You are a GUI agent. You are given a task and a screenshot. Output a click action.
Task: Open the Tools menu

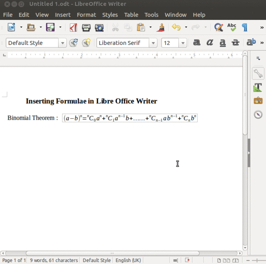click(x=151, y=15)
